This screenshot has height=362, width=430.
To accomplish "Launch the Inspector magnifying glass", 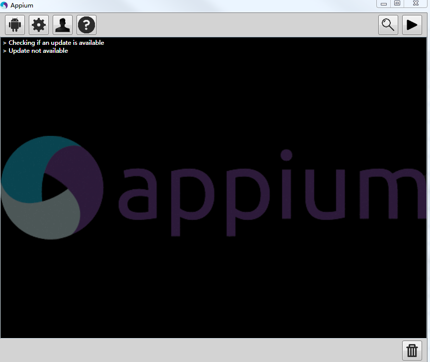I will 388,25.
